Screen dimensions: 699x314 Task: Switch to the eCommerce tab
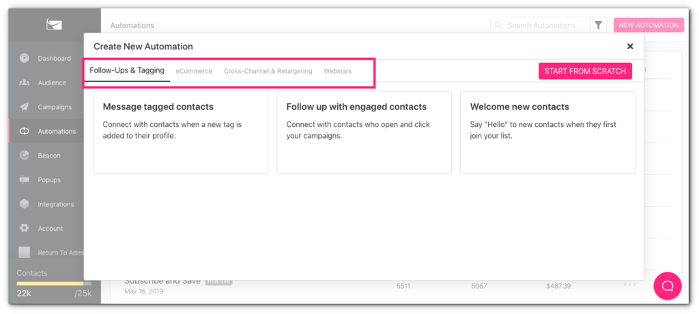(x=194, y=71)
